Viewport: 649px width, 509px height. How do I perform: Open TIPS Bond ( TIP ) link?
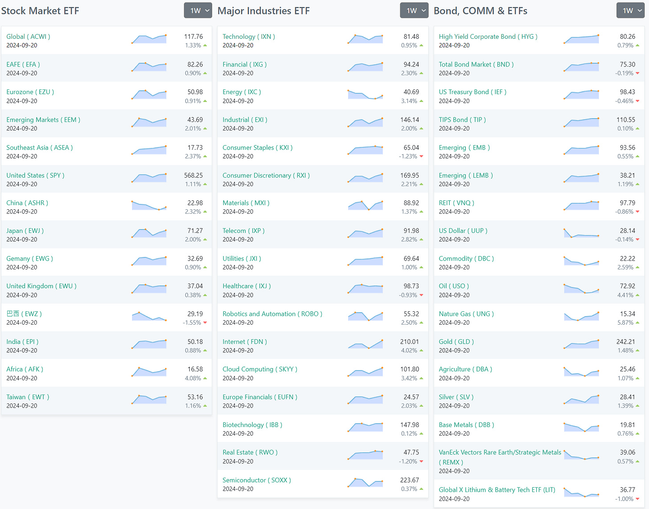click(x=462, y=120)
